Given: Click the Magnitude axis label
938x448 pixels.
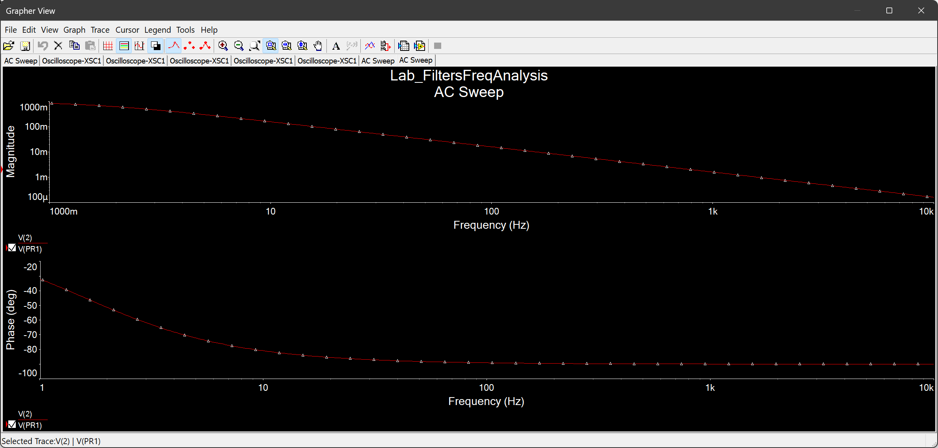Looking at the screenshot, I should point(11,151).
